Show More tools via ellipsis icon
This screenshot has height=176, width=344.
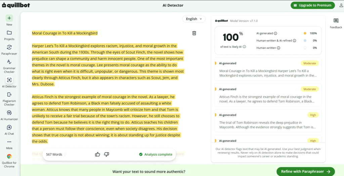[9, 142]
